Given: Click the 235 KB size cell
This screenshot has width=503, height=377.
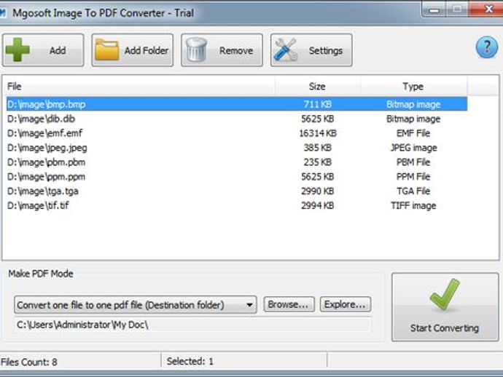Looking at the screenshot, I should [x=318, y=162].
